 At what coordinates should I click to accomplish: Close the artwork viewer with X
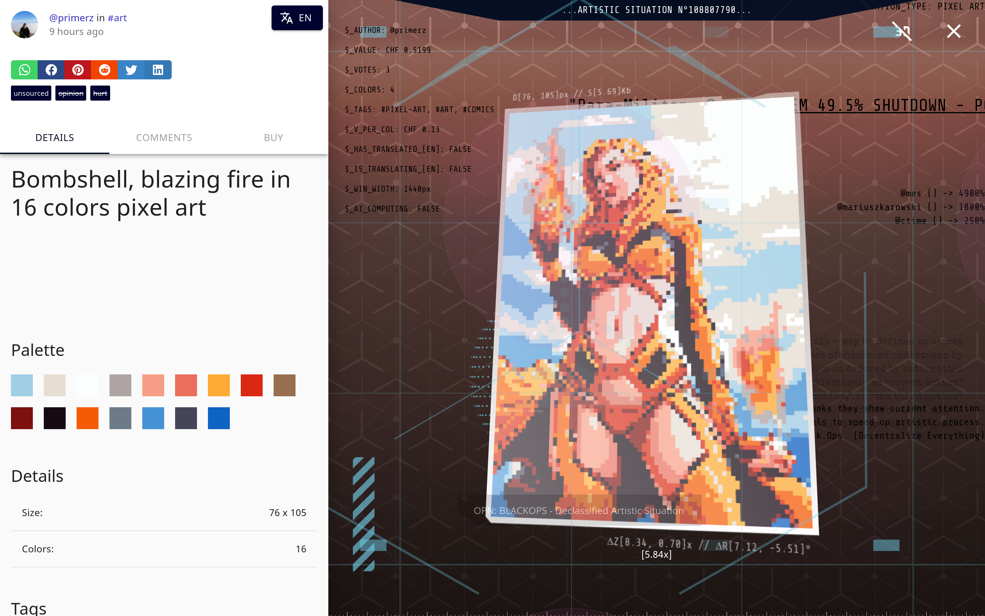[x=953, y=31]
